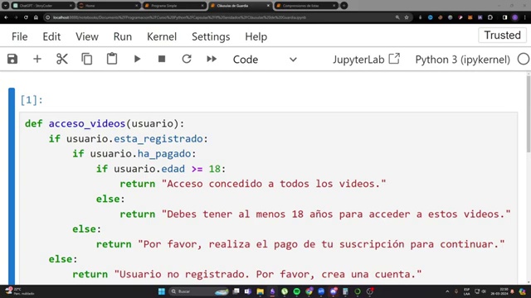Screen dimensions: 531x298
Task: Open a new browser tab
Action: click(x=343, y=6)
